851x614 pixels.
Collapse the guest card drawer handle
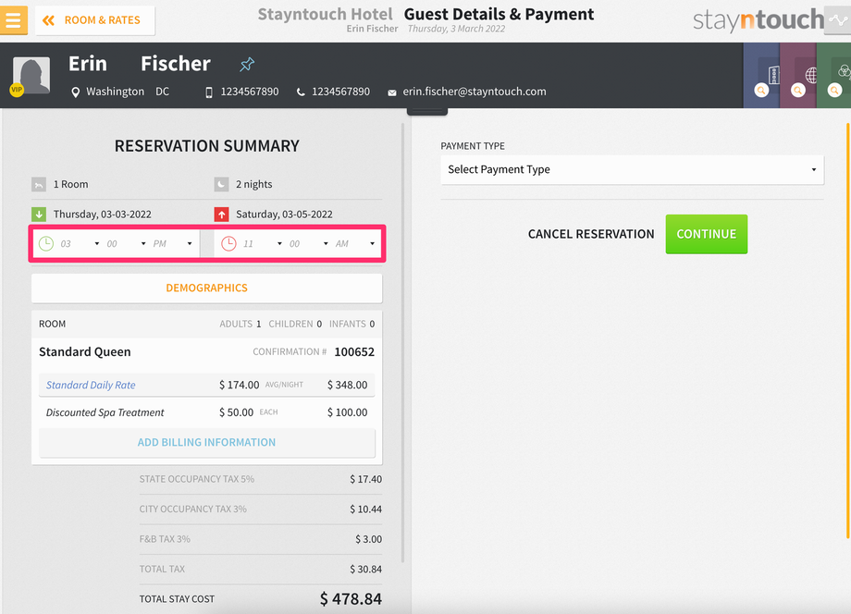tap(427, 111)
